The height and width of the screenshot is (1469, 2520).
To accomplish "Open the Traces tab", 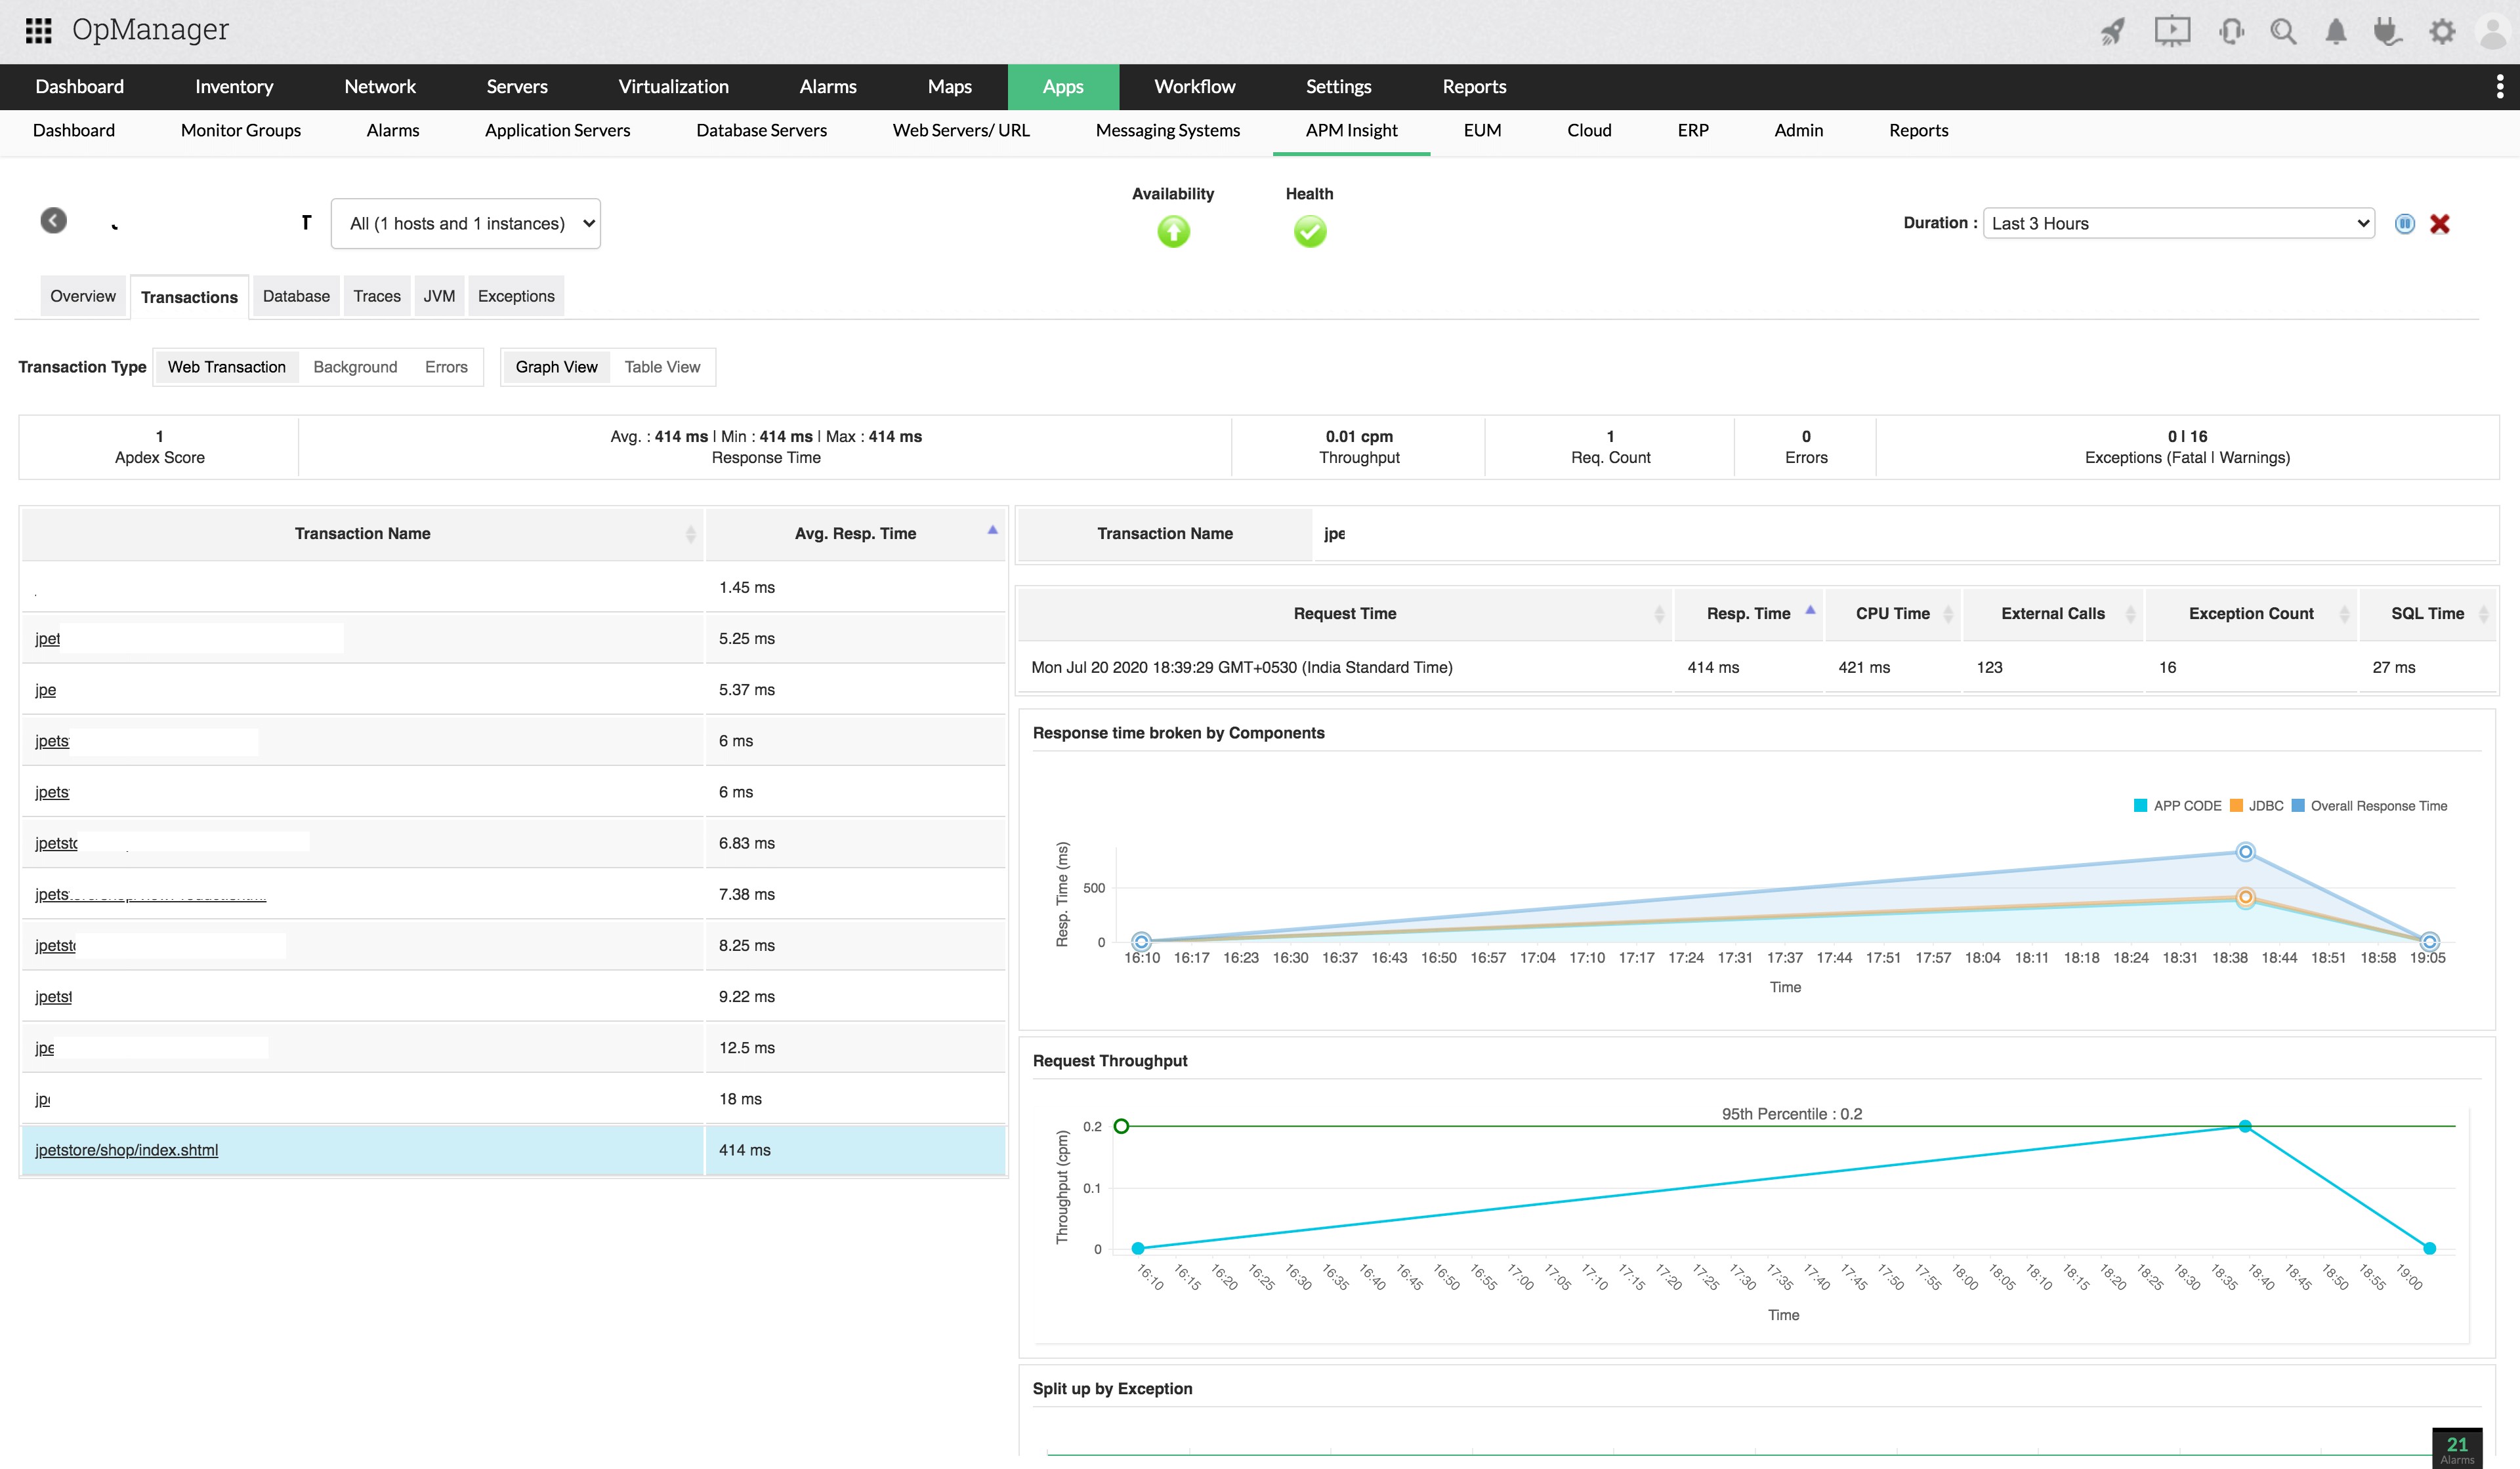I will (x=376, y=296).
